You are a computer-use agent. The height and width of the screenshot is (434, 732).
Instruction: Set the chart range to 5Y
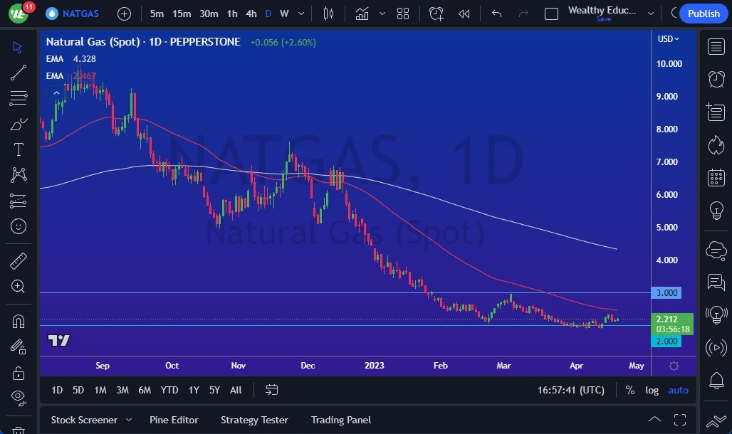tap(214, 390)
